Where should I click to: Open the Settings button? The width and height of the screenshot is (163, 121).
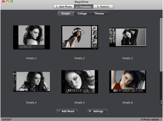coord(97,111)
